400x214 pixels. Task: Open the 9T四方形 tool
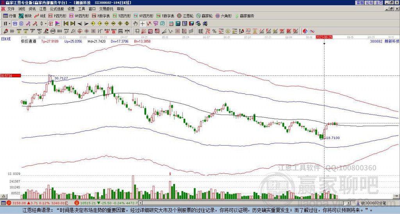pyautogui.click(x=144, y=16)
